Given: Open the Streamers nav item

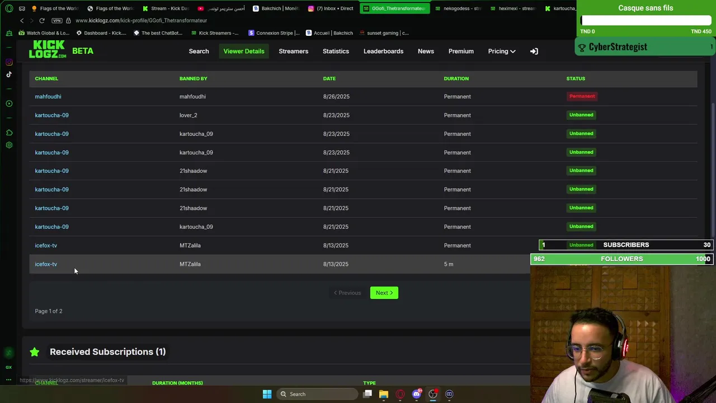Looking at the screenshot, I should pos(294,51).
